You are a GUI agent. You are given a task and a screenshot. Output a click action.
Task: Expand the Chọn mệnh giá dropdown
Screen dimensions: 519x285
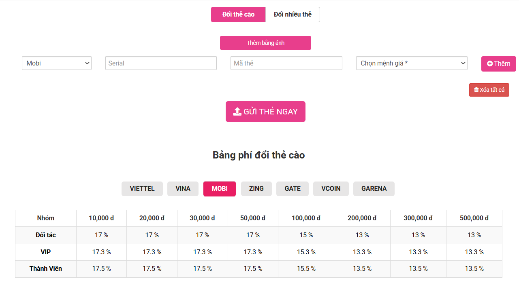click(412, 63)
